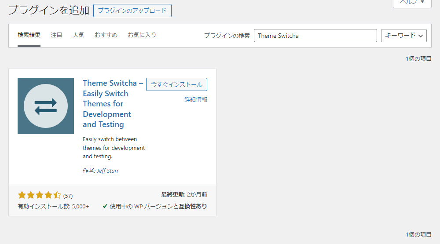Open the お気に入り tab
The height and width of the screenshot is (244, 440).
[x=142, y=35]
